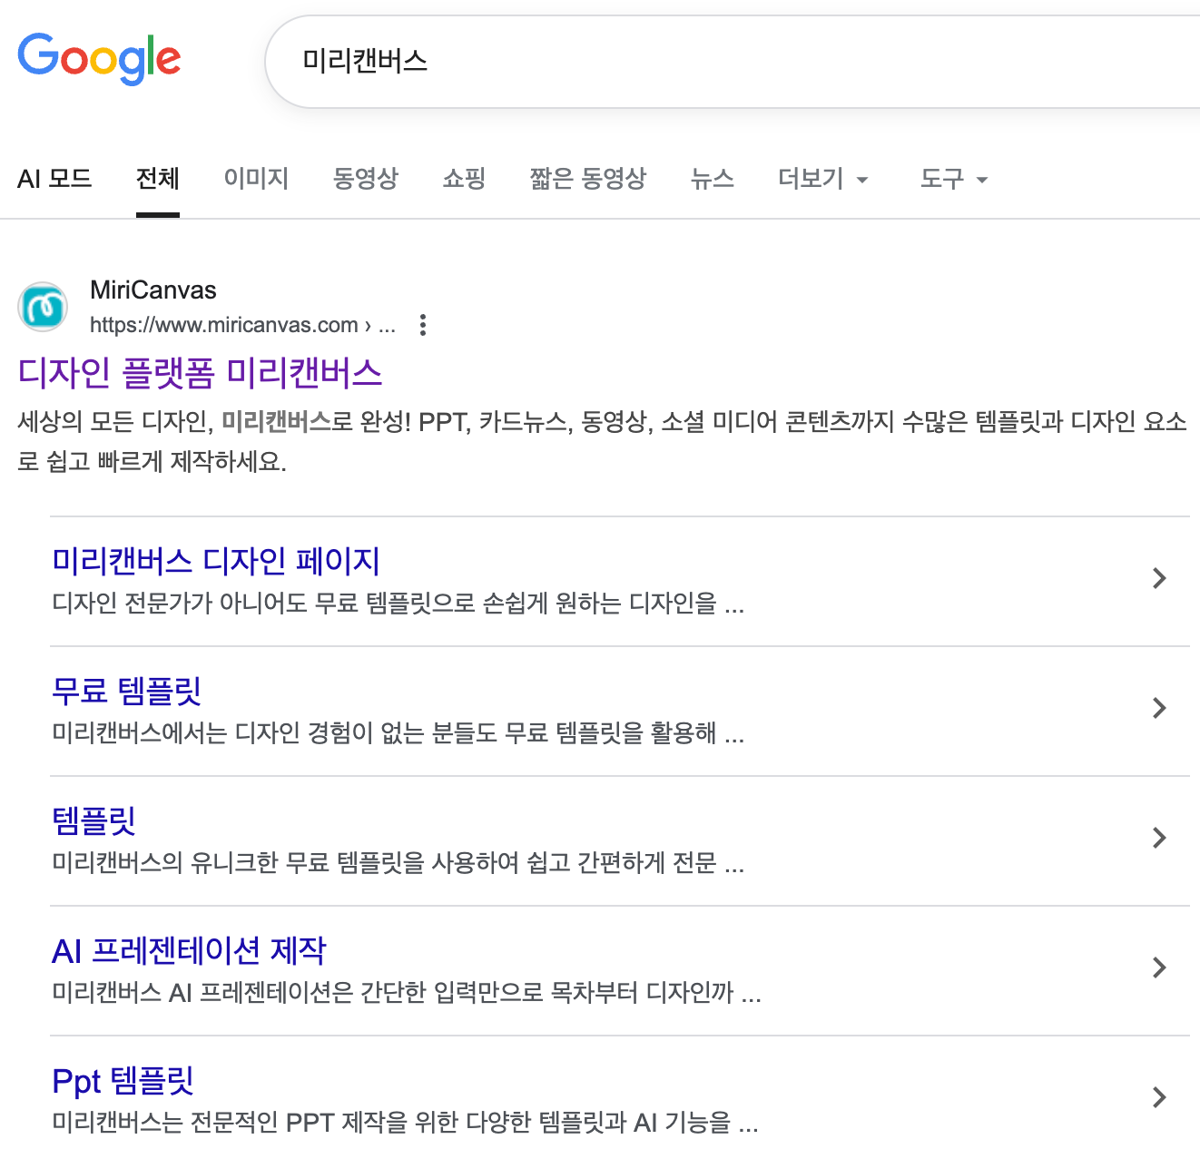Switch to the 짧은 동영상 tab
This screenshot has height=1149, width=1200.
pos(588,178)
